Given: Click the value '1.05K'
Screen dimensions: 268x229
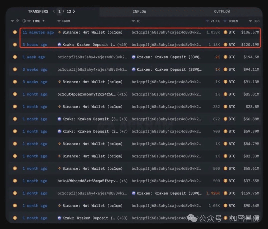Looking at the screenshot, I should [x=214, y=205].
